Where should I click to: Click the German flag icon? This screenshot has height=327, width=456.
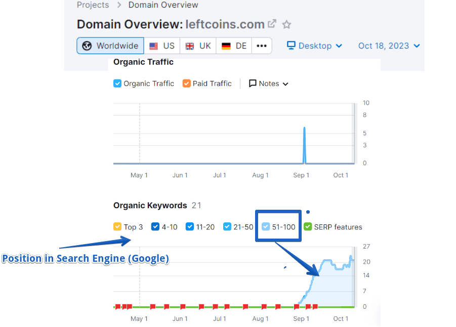pyautogui.click(x=226, y=46)
